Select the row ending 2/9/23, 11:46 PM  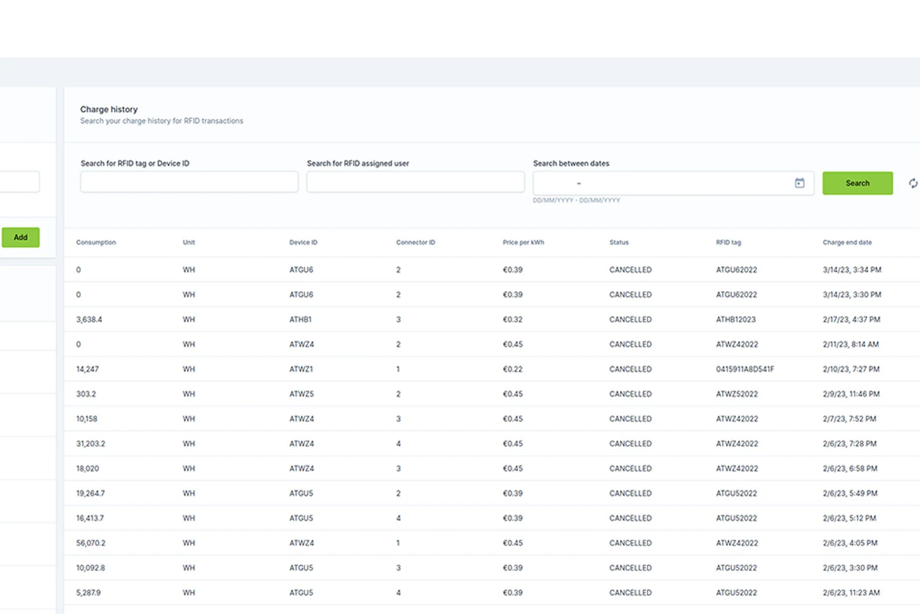(492, 394)
